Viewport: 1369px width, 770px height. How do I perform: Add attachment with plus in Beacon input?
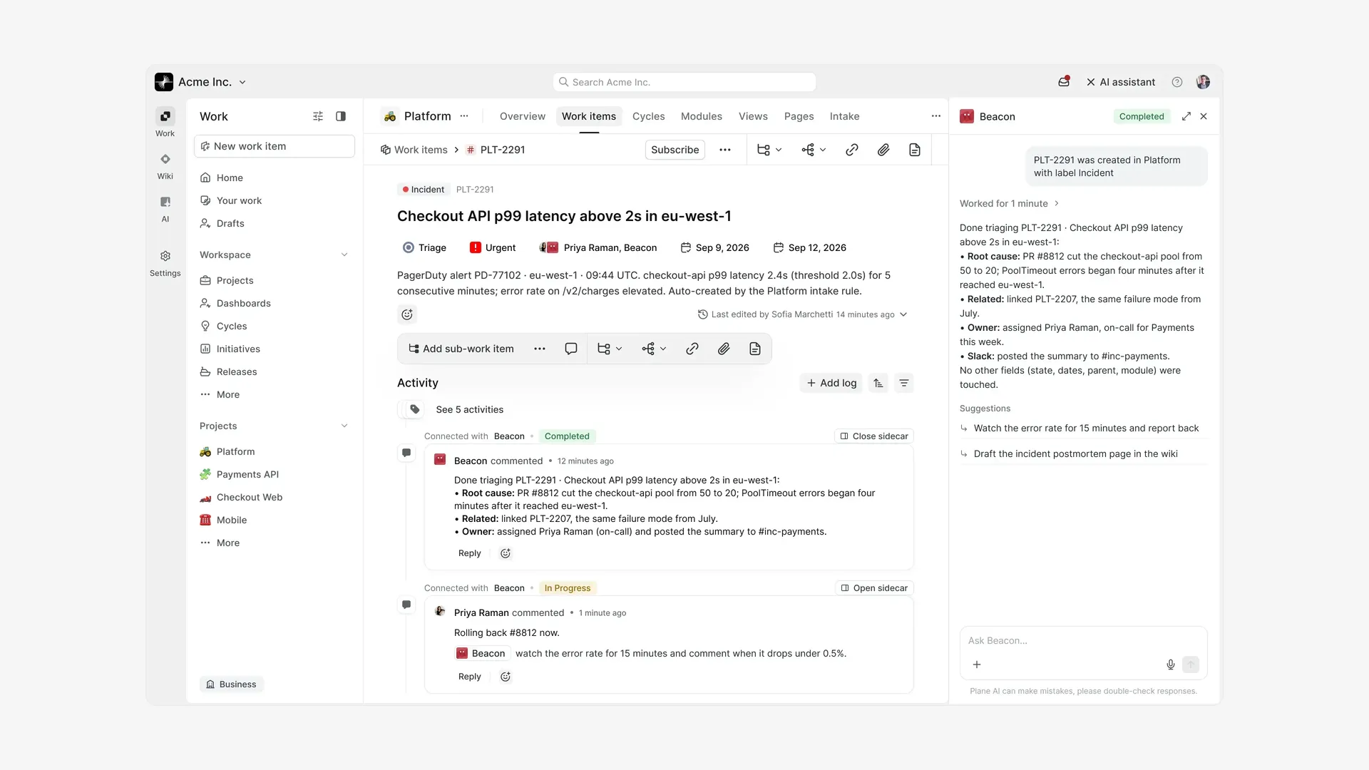click(x=977, y=664)
